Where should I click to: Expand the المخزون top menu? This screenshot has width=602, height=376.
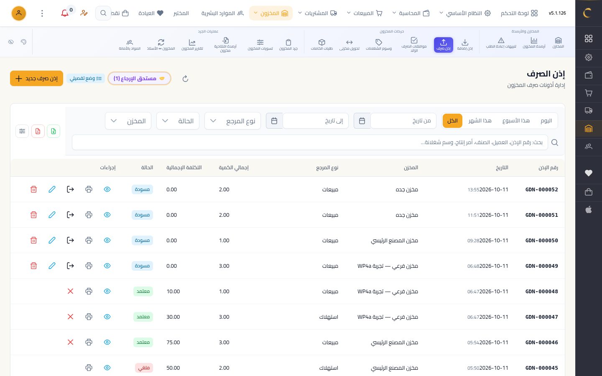pos(271,13)
